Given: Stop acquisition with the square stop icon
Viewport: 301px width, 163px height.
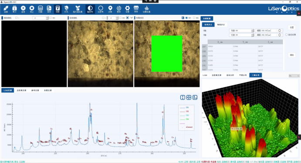Looking at the screenshot, I should pos(32,9).
